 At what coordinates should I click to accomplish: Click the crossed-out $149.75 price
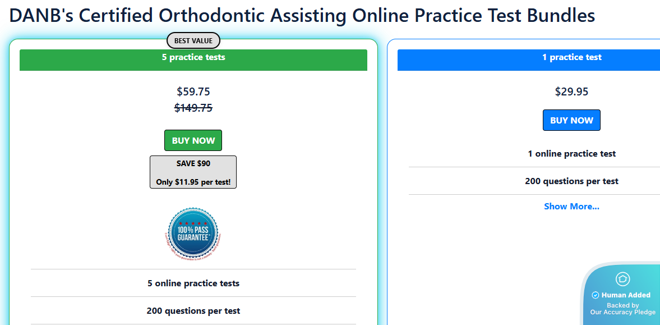pyautogui.click(x=193, y=108)
